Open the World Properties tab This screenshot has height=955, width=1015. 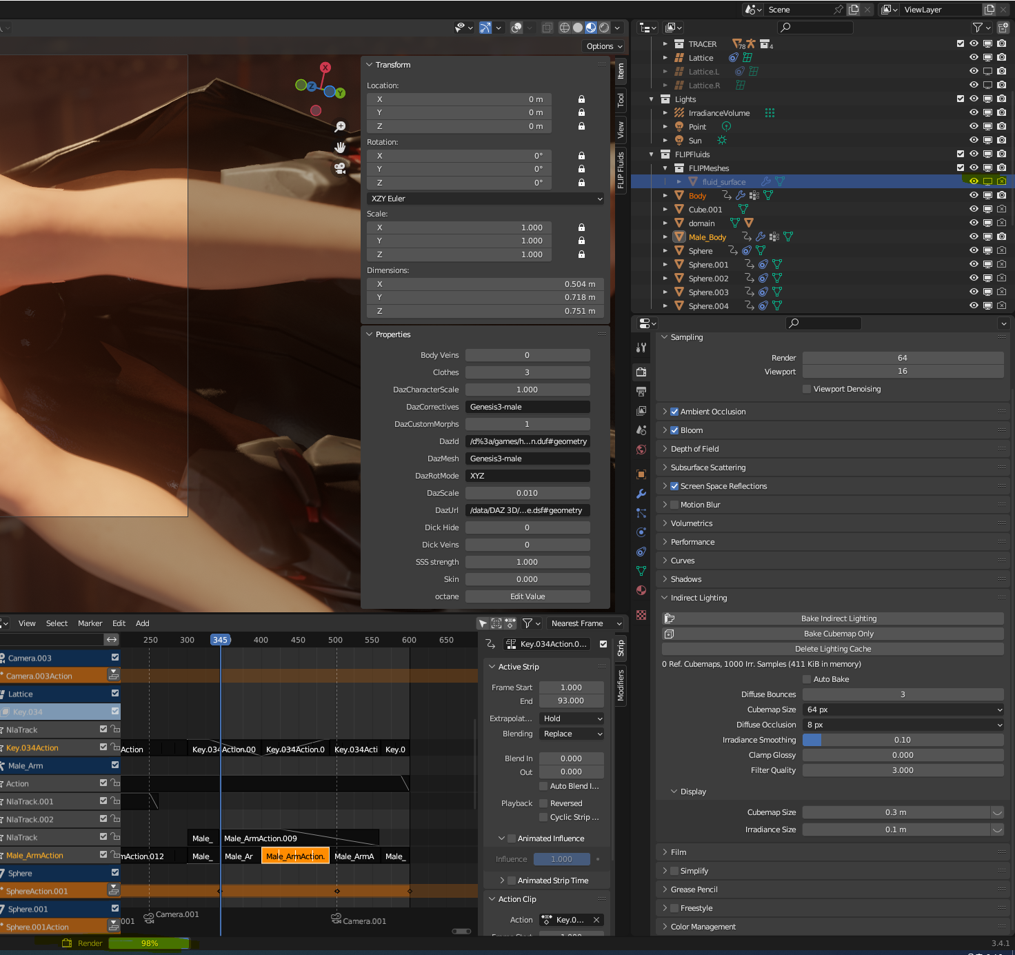click(x=641, y=449)
